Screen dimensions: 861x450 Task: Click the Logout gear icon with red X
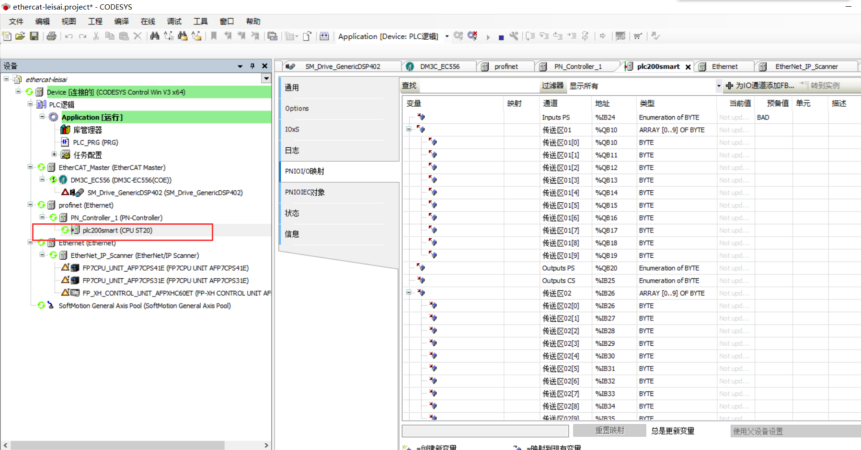click(472, 36)
